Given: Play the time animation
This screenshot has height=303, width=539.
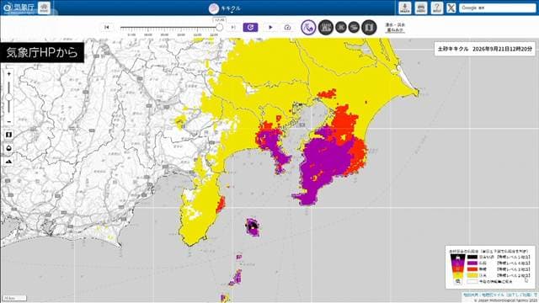Looking at the screenshot, I should 270,27.
